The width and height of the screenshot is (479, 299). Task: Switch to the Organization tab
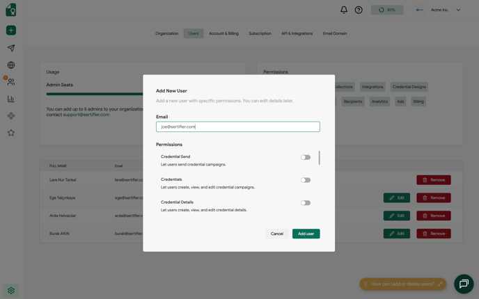(x=167, y=33)
